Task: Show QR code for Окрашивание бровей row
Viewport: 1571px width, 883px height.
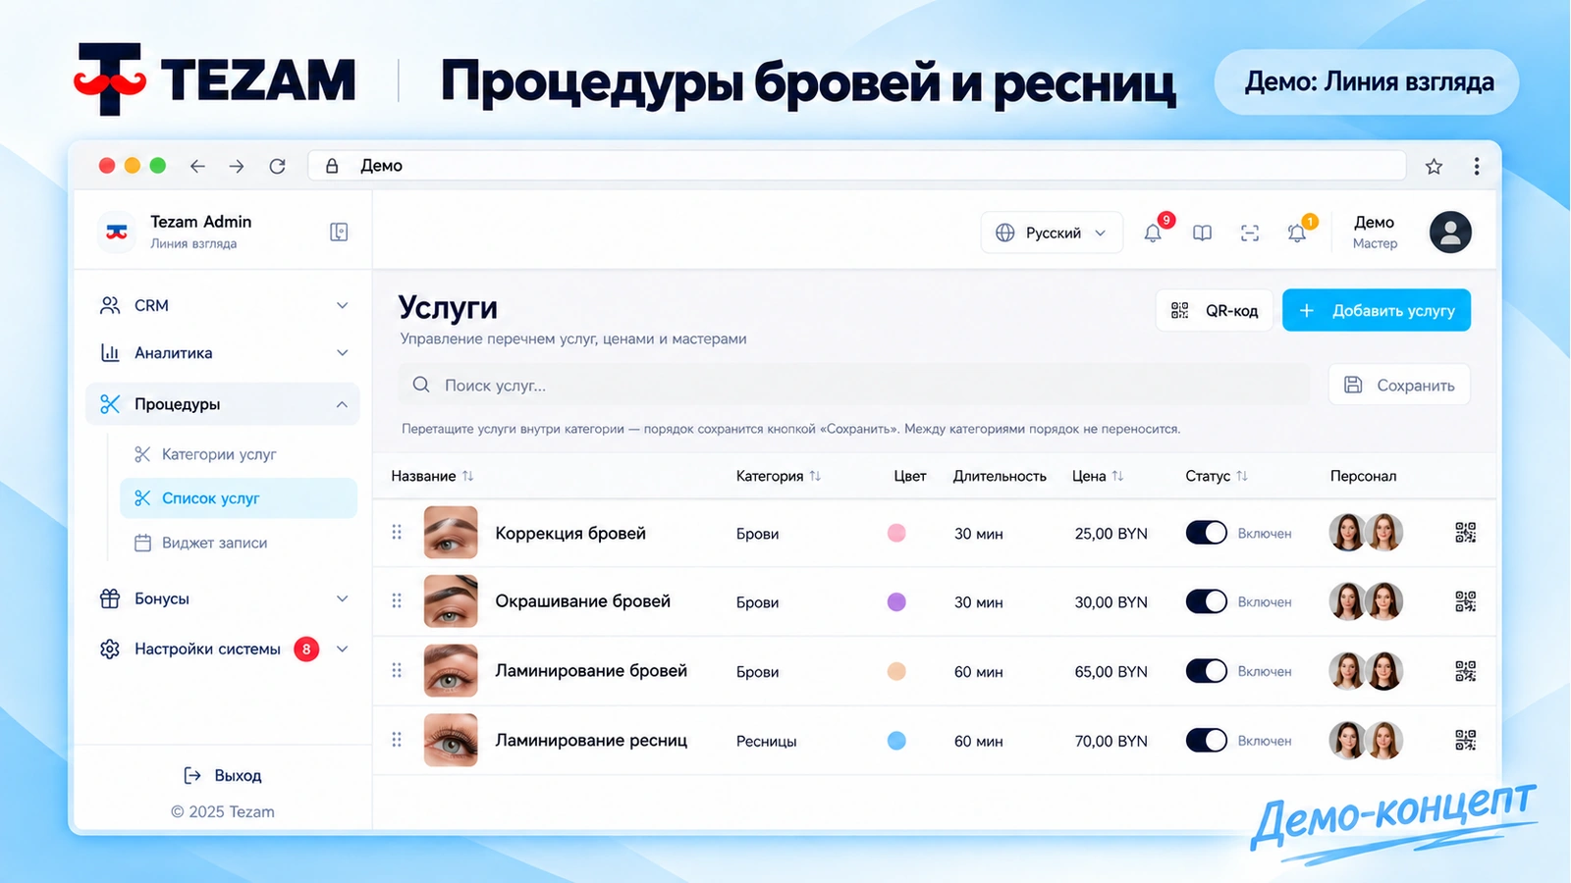Action: (1465, 601)
